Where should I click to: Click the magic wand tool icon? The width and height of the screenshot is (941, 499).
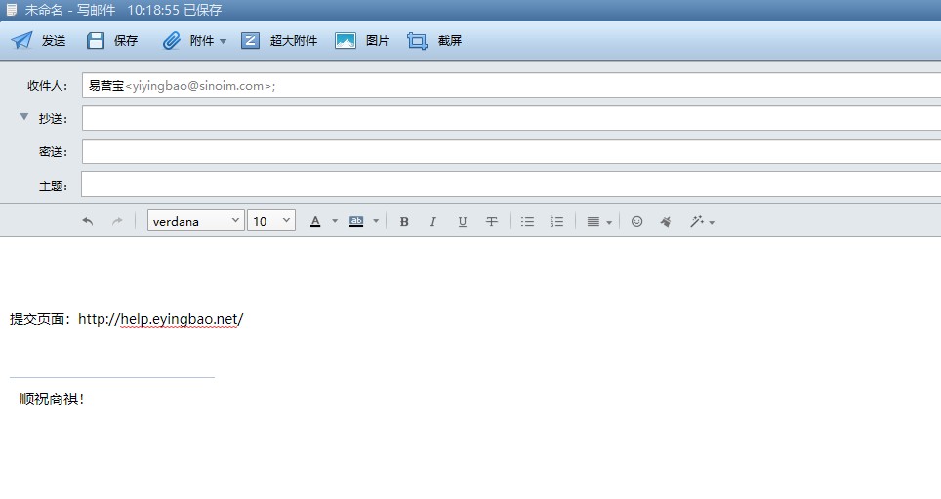click(696, 221)
